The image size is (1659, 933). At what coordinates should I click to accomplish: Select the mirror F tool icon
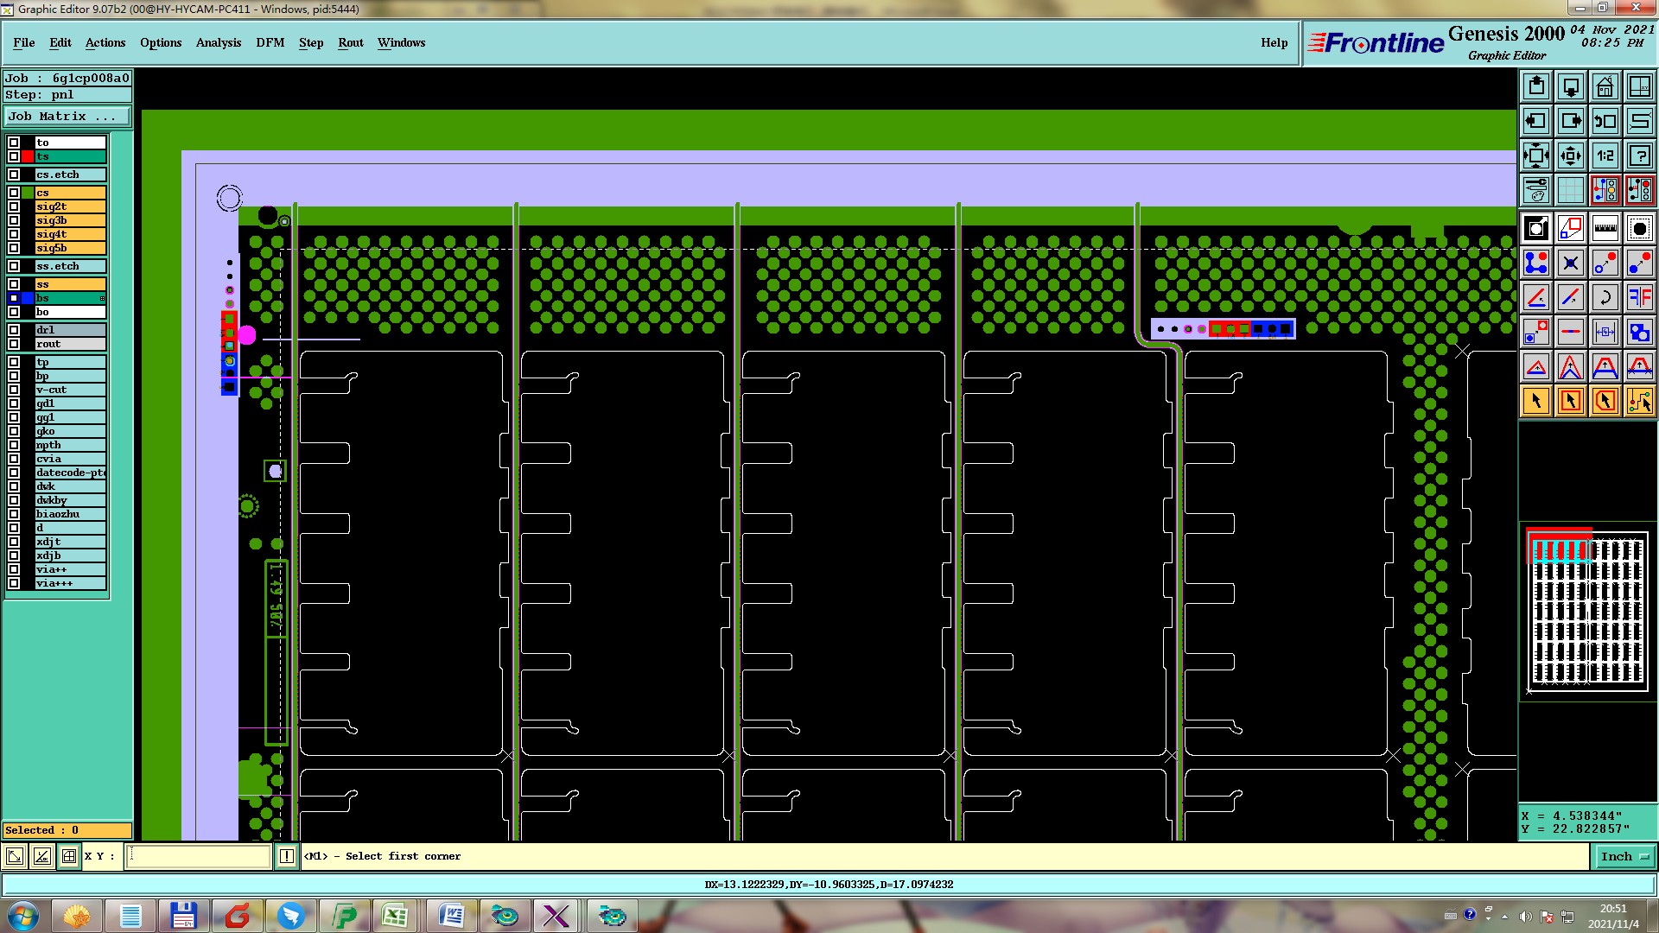tap(1639, 297)
